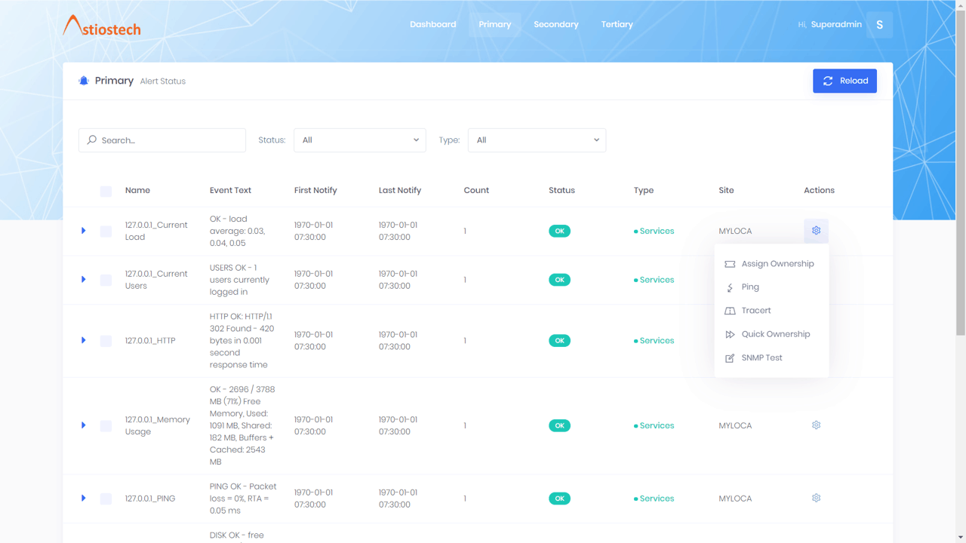This screenshot has height=543, width=966.
Task: Expand the 127.0.0.1_PING row
Action: pyautogui.click(x=84, y=498)
